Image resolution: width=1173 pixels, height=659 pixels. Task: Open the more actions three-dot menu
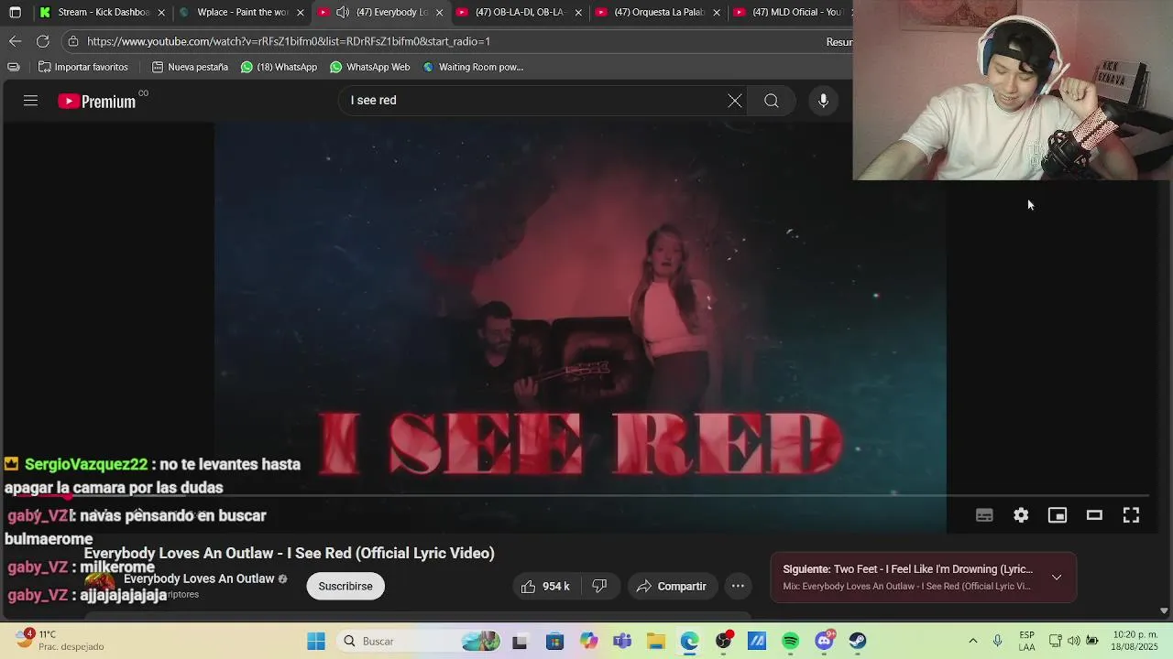[x=738, y=586]
